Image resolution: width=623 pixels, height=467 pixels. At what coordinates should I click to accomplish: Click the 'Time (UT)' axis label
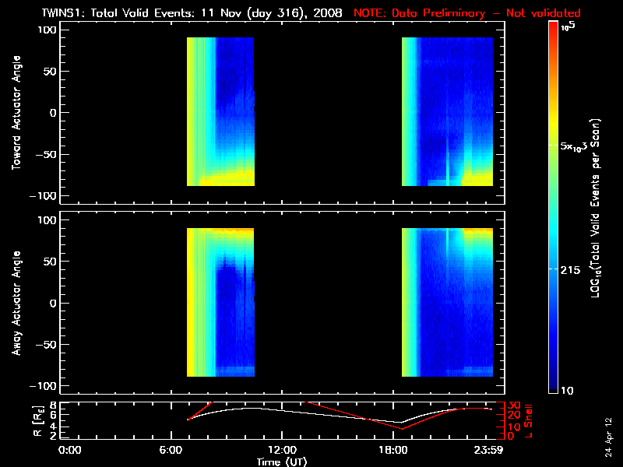coord(282,462)
